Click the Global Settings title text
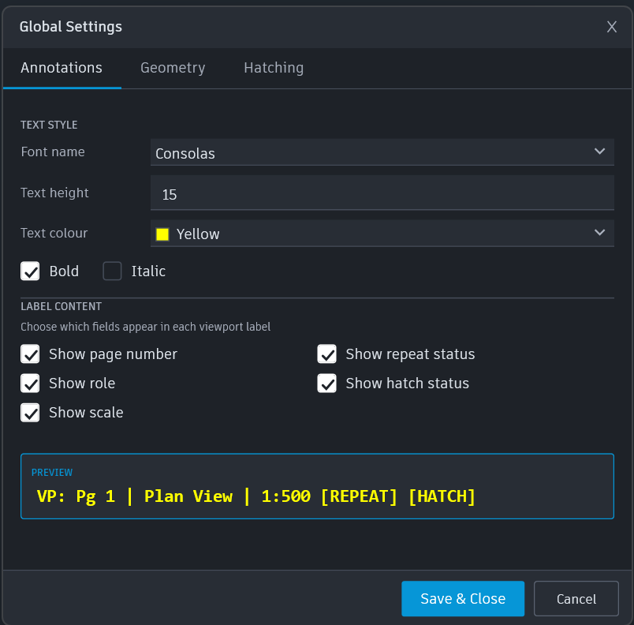Viewport: 634px width, 625px height. [x=71, y=27]
